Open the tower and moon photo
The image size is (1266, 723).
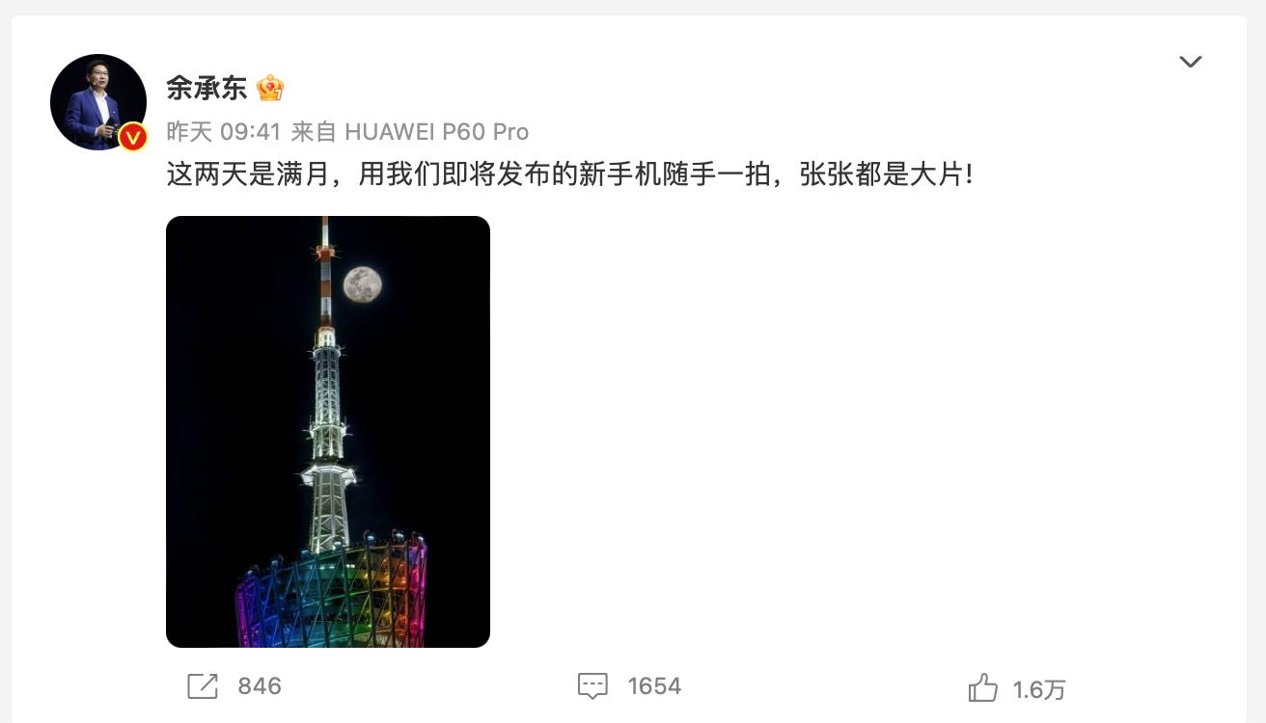[328, 432]
